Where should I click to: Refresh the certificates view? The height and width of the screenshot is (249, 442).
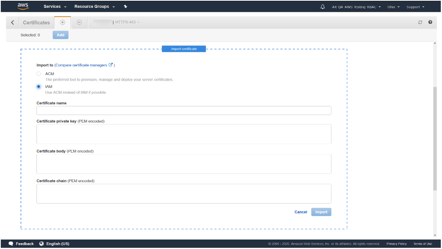pos(420,22)
